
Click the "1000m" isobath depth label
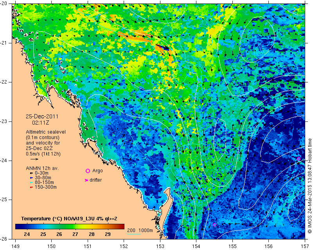[146, 230]
